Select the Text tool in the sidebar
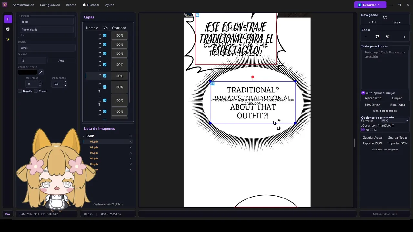The image size is (413, 232). pyautogui.click(x=8, y=19)
